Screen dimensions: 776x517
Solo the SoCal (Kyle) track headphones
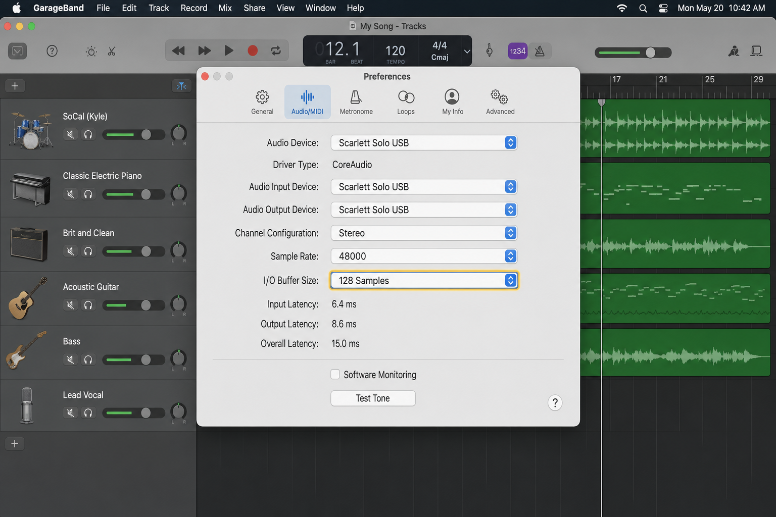click(x=88, y=134)
